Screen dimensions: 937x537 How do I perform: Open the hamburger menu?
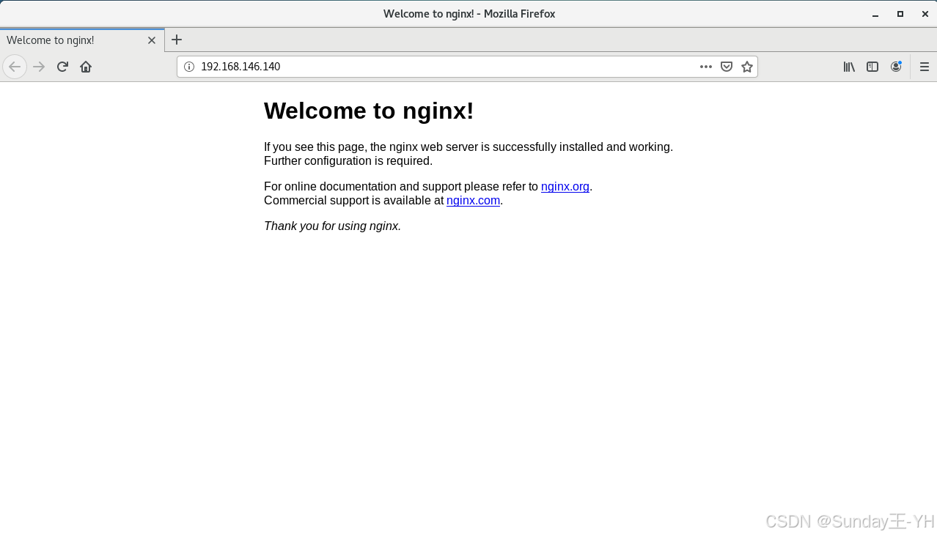point(924,67)
